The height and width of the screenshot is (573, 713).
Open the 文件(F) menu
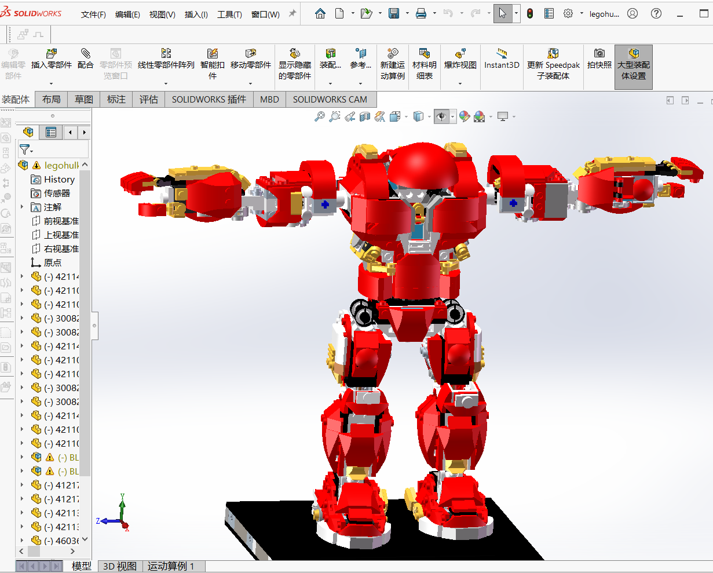click(x=93, y=14)
